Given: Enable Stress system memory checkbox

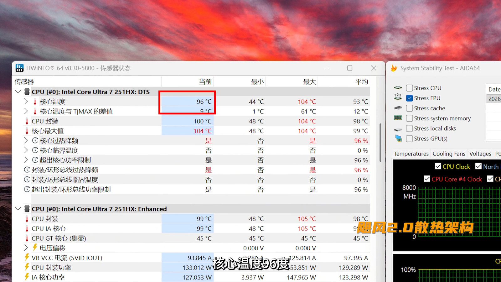Looking at the screenshot, I should coord(409,118).
